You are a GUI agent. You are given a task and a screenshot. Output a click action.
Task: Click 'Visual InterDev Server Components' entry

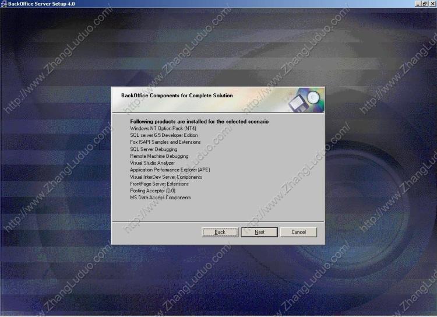pos(166,177)
